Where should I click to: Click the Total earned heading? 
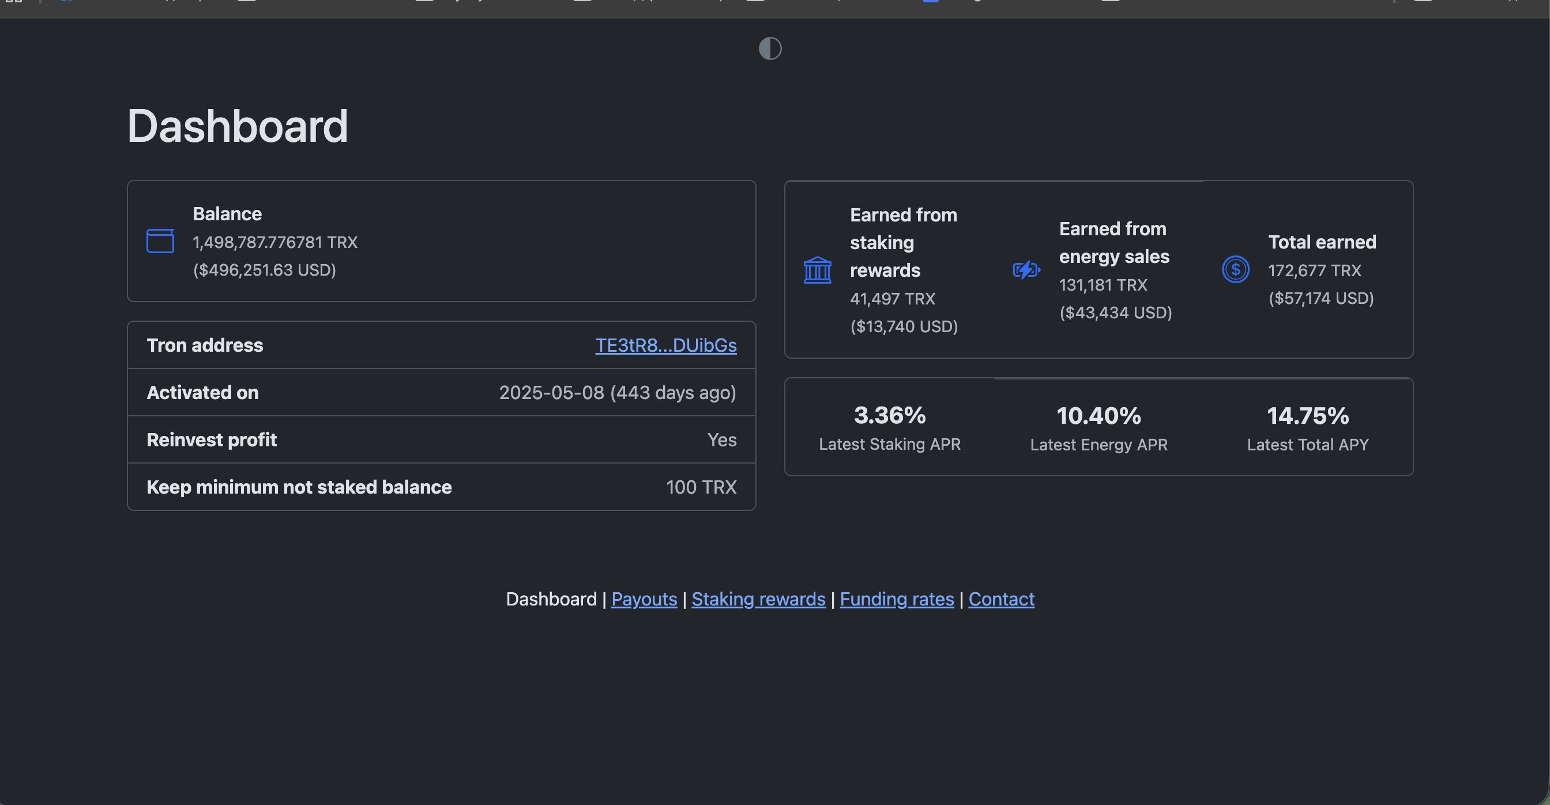(x=1322, y=242)
